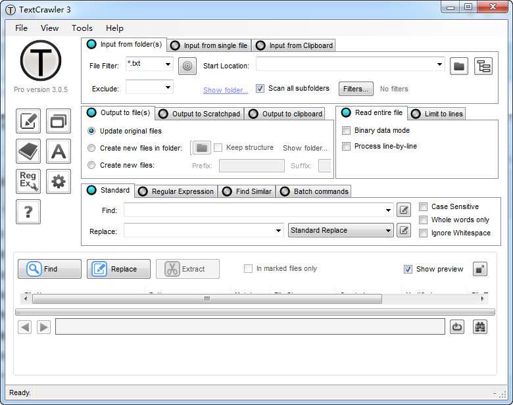Click the binoculars search icon
Screen dimensions: 513x405
480,327
